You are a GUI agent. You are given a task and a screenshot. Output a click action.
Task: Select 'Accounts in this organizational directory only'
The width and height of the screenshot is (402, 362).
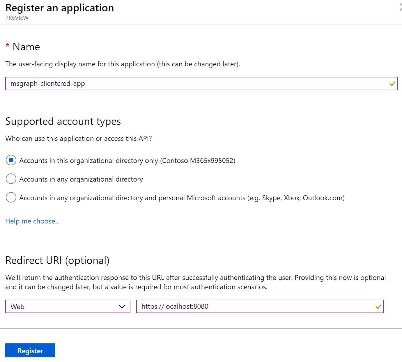click(x=11, y=160)
